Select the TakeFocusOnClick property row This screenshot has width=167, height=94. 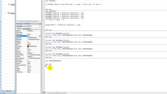pos(28,65)
